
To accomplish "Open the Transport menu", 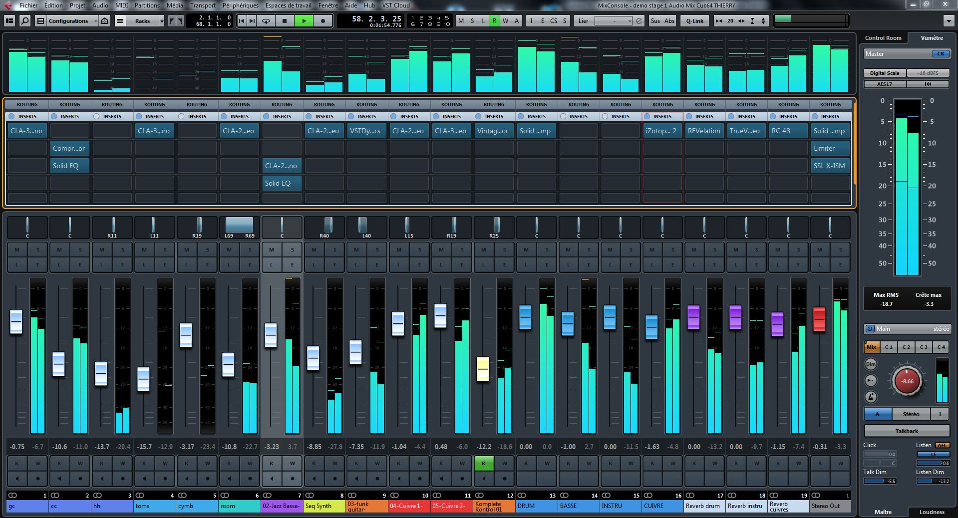I will point(203,5).
